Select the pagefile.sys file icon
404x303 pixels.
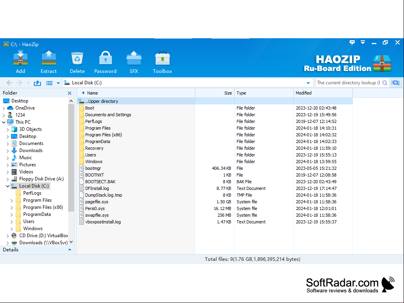pyautogui.click(x=82, y=202)
